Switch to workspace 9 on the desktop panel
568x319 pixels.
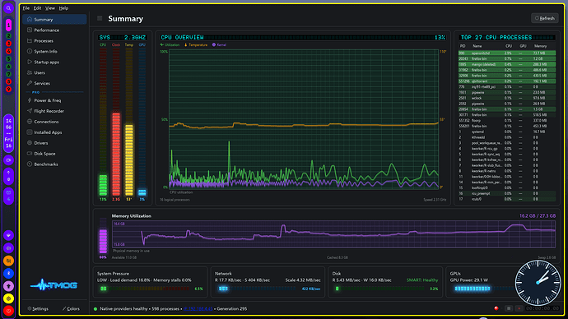[8, 89]
